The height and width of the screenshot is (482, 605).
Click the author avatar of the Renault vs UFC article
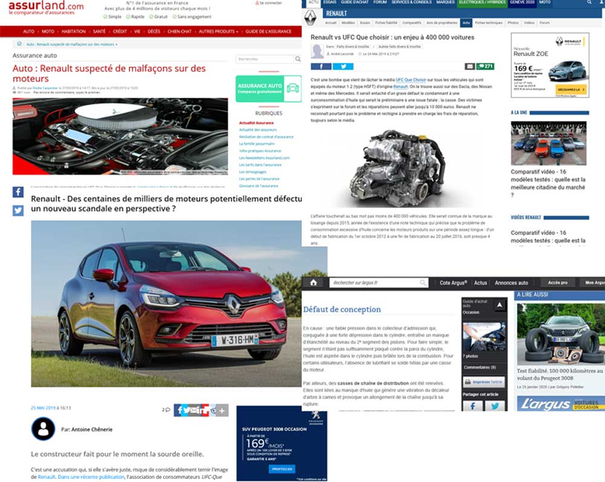[317, 51]
